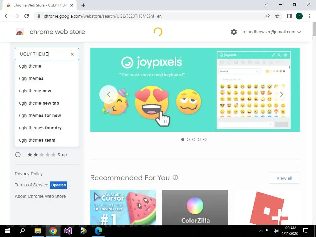This screenshot has height=237, width=316.
Task: Select suggestion "ugly theme"
Action: (x=47, y=66)
